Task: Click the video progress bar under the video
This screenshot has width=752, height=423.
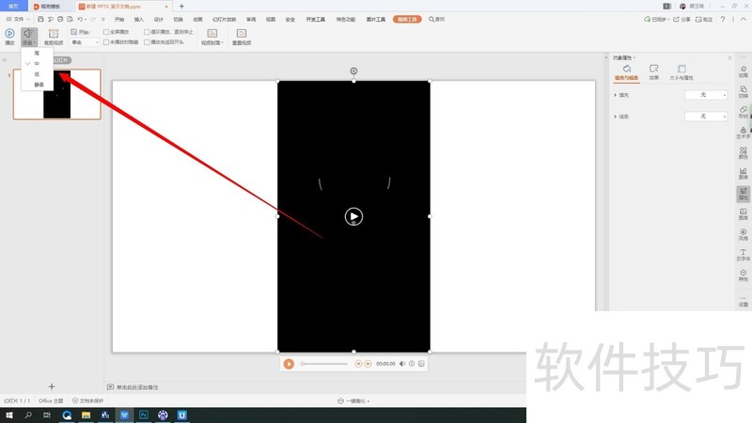Action: pos(324,364)
